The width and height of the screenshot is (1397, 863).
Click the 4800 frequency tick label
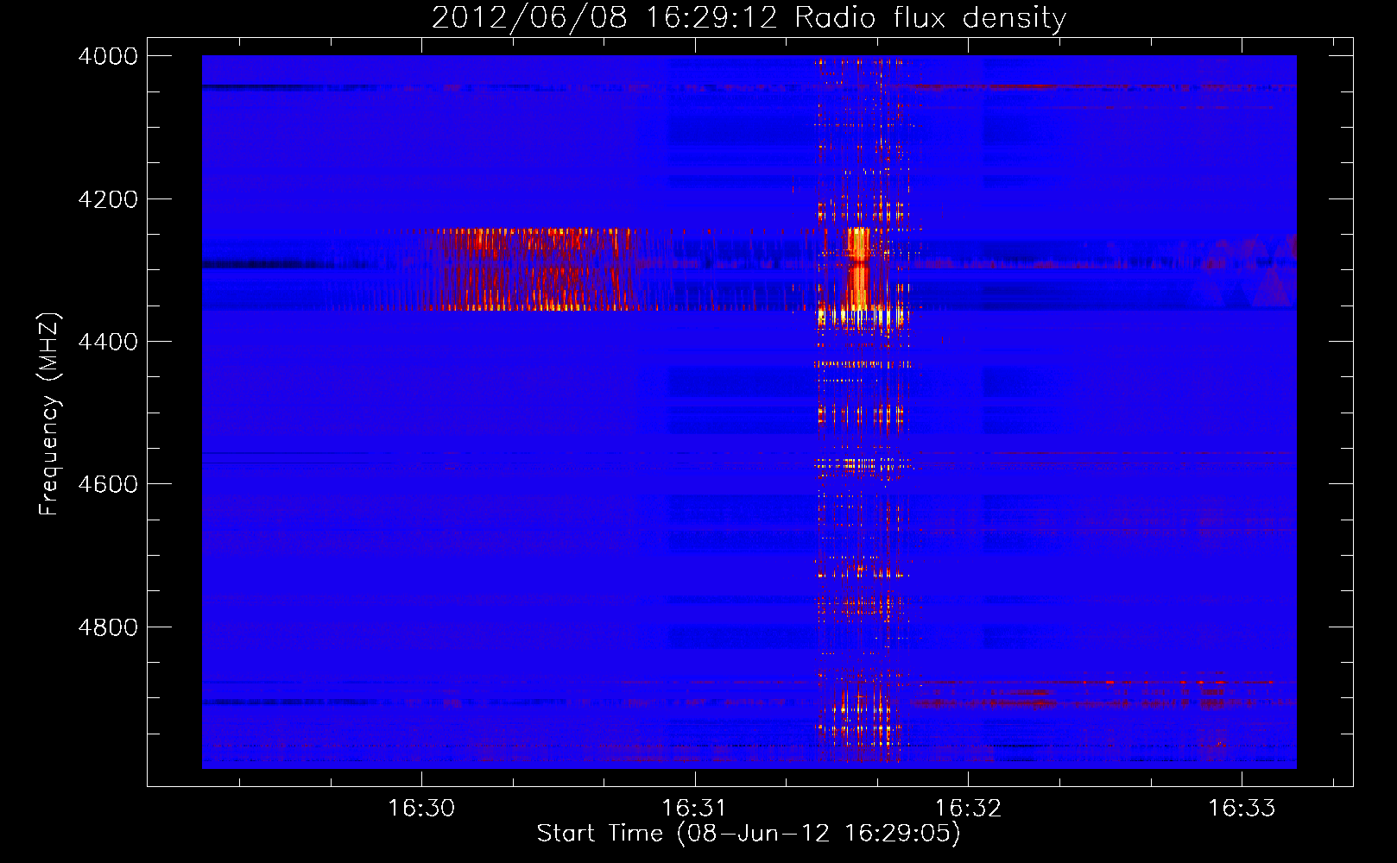tap(108, 627)
